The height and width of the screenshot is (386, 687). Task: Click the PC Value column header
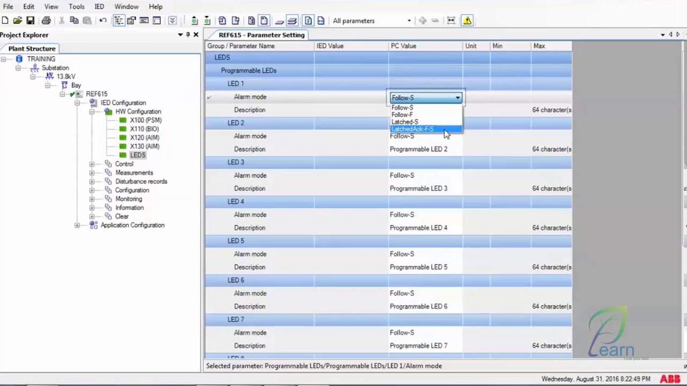coord(426,46)
